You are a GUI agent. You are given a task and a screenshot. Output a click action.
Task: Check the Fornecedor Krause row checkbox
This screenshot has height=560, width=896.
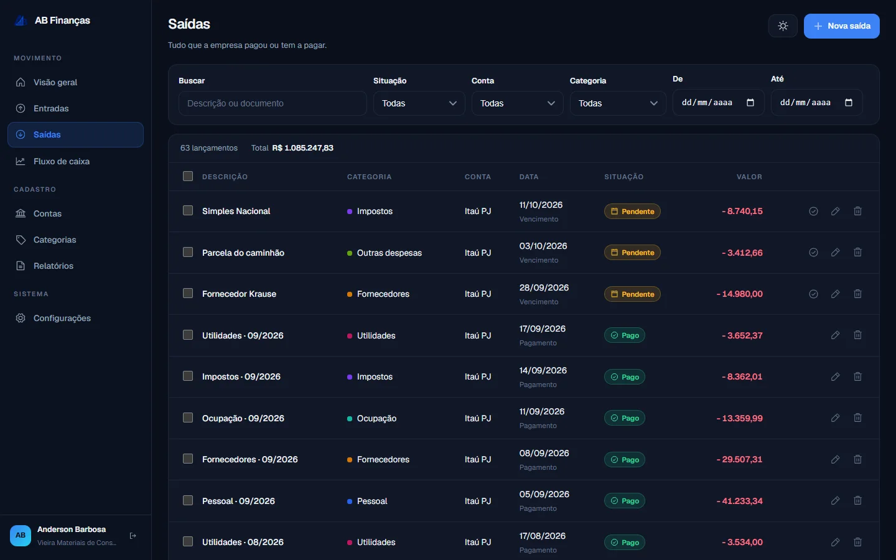point(188,293)
